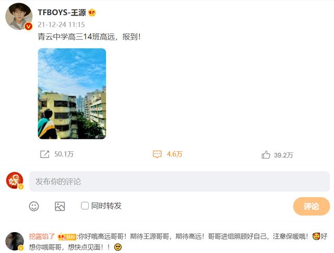Like the post with the thumbs-up icon
Image resolution: width=334 pixels, height=253 pixels.
266,155
